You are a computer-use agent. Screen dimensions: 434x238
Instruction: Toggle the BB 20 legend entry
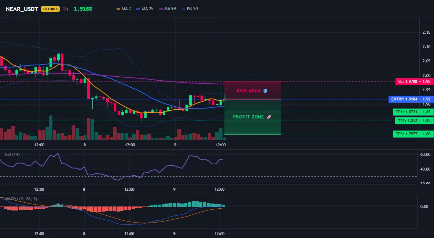(190, 9)
